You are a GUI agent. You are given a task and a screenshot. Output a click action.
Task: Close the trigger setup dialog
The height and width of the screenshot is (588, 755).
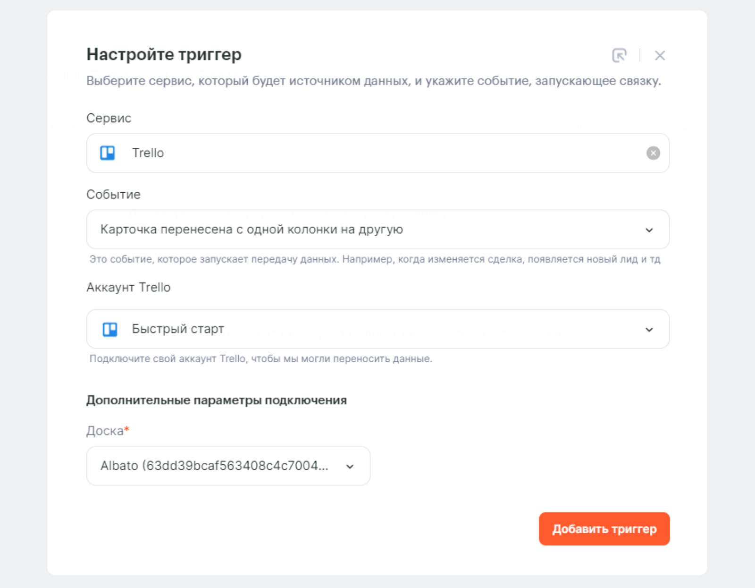660,56
